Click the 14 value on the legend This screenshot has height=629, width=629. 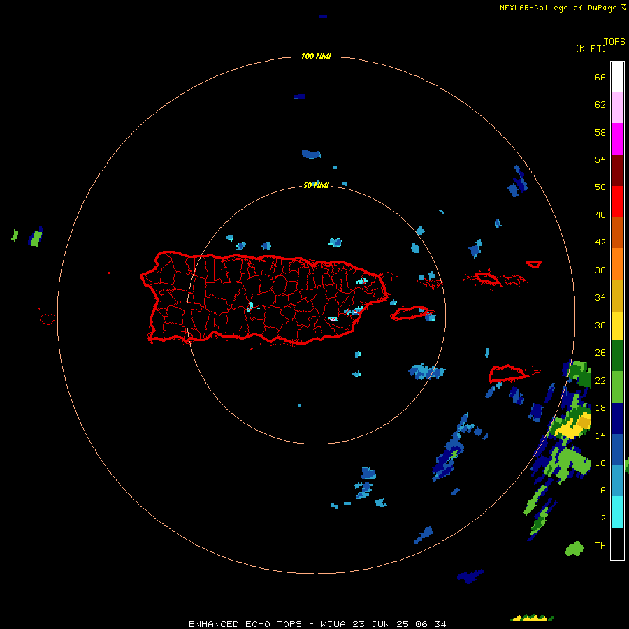(x=600, y=435)
